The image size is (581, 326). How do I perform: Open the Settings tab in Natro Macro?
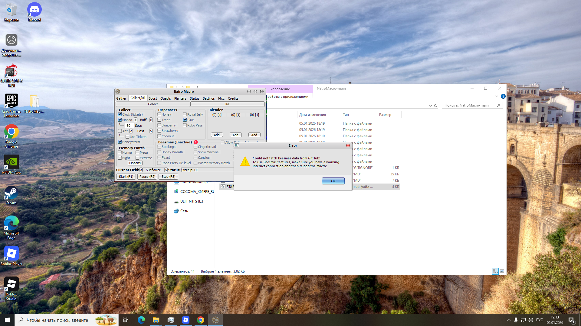[208, 98]
